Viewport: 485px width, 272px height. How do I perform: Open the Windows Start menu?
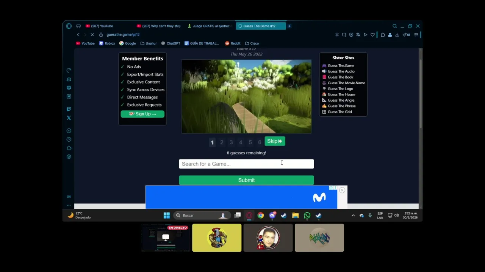[166, 215]
